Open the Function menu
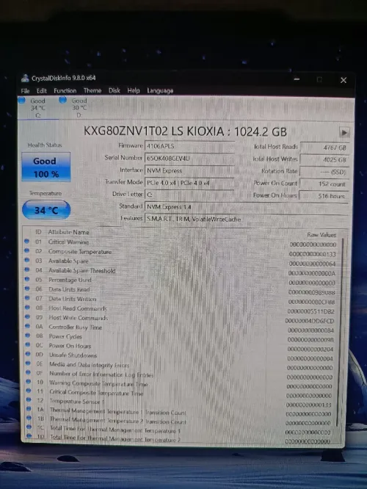 (65, 91)
